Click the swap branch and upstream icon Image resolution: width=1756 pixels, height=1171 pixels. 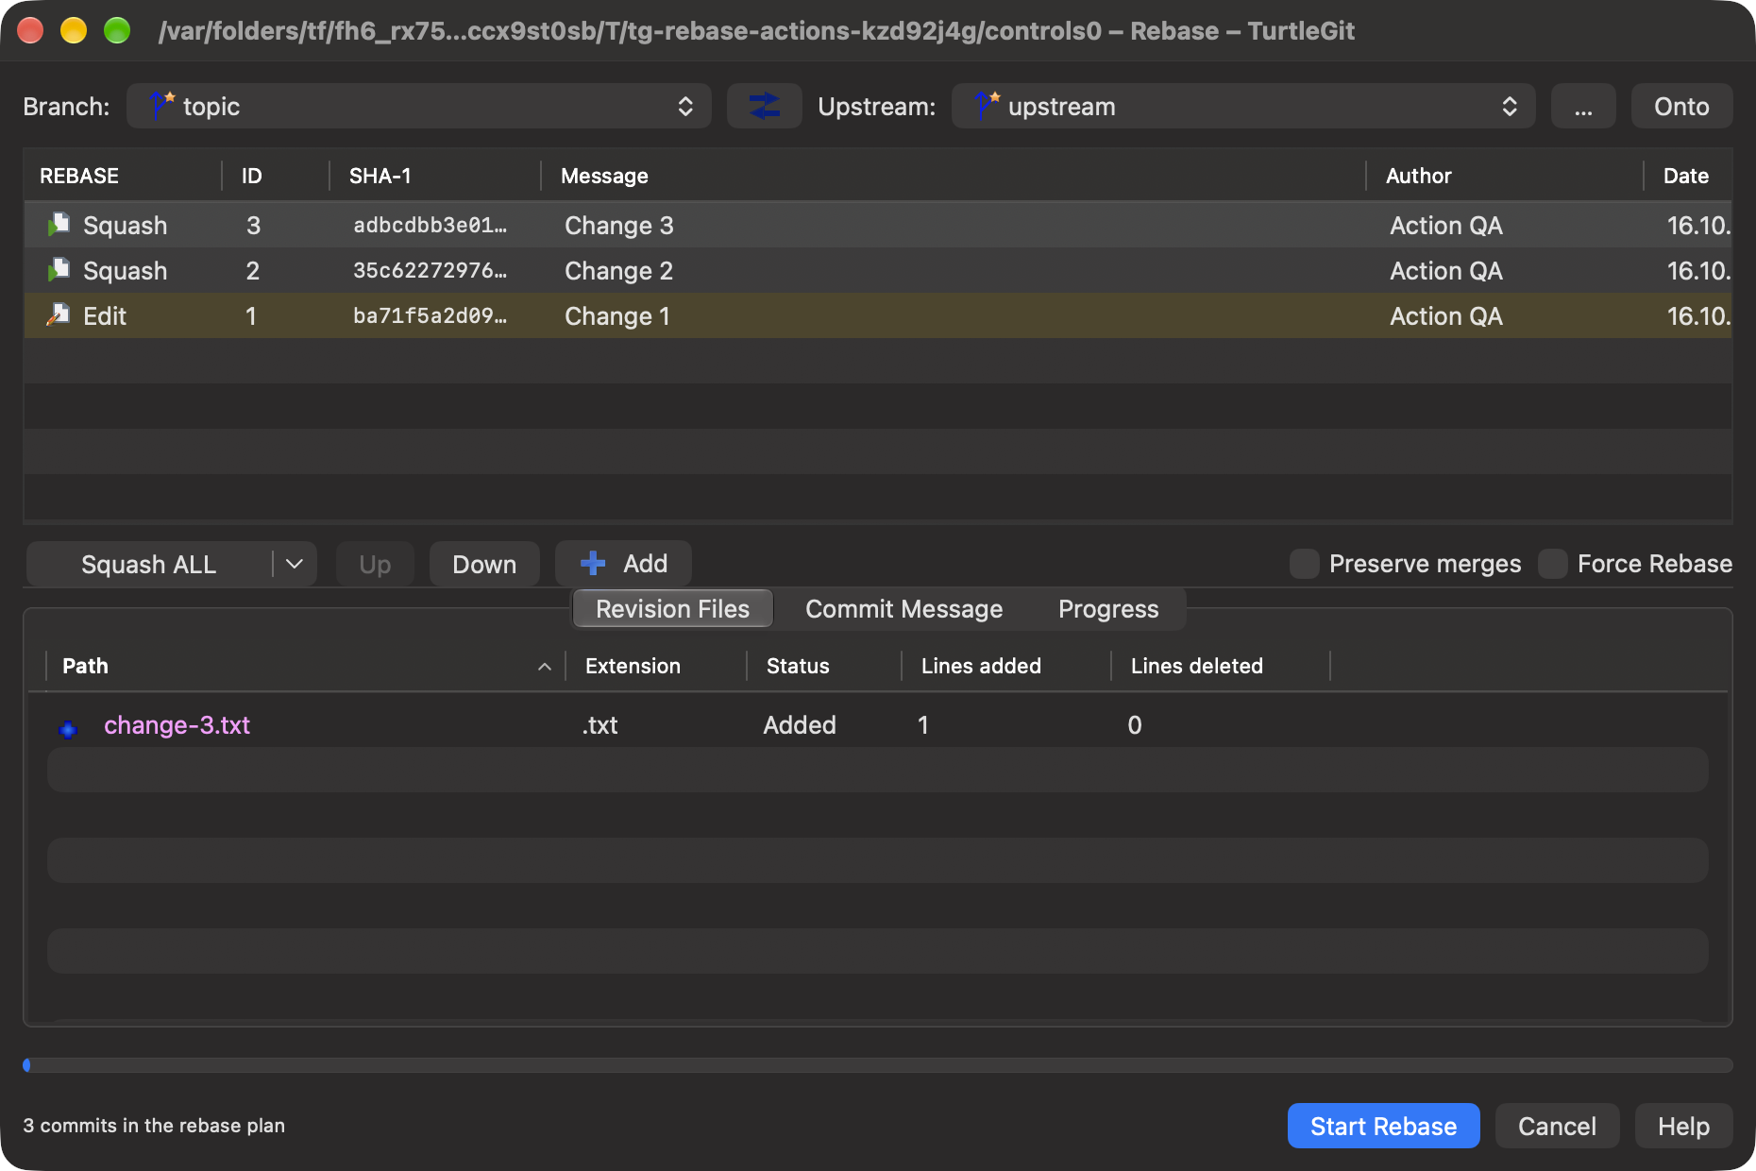[x=764, y=106]
